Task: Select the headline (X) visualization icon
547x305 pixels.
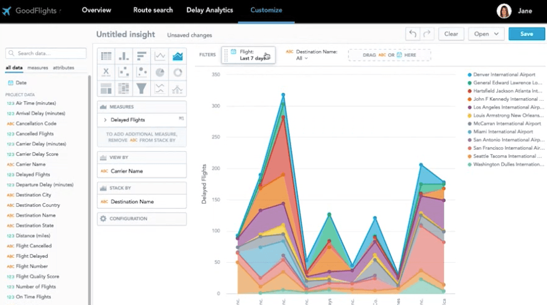Action: 106,72
